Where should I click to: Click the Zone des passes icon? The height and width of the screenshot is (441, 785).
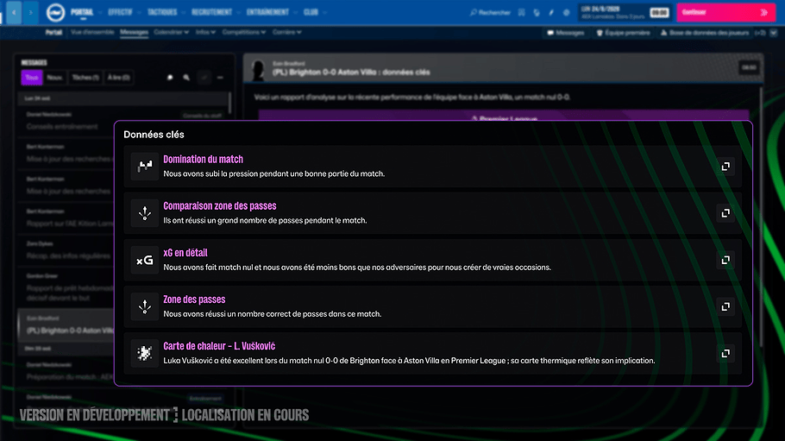tap(145, 306)
